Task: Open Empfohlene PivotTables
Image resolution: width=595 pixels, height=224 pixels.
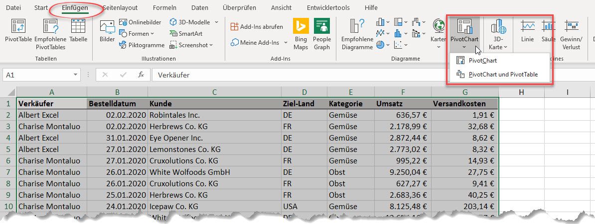Action: click(50, 34)
